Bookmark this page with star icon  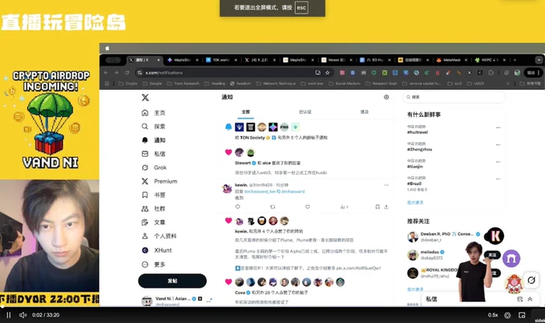[328, 73]
